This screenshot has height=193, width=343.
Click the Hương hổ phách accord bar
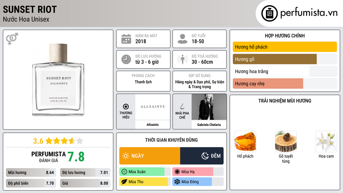[x=285, y=47]
